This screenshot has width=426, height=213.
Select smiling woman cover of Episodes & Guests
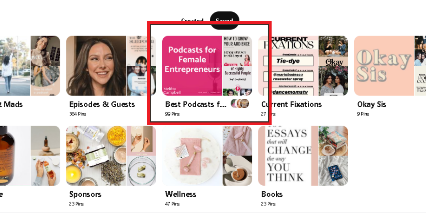coord(96,66)
